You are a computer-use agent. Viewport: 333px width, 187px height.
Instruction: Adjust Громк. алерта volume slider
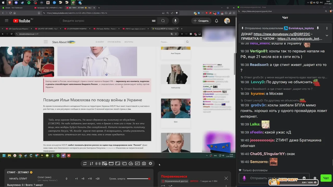tap(139, 179)
